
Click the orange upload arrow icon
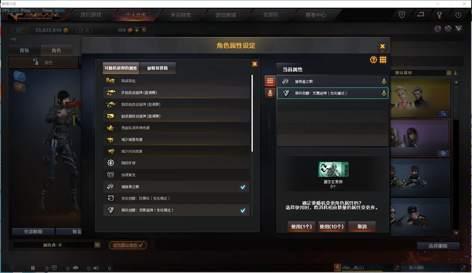(x=270, y=93)
